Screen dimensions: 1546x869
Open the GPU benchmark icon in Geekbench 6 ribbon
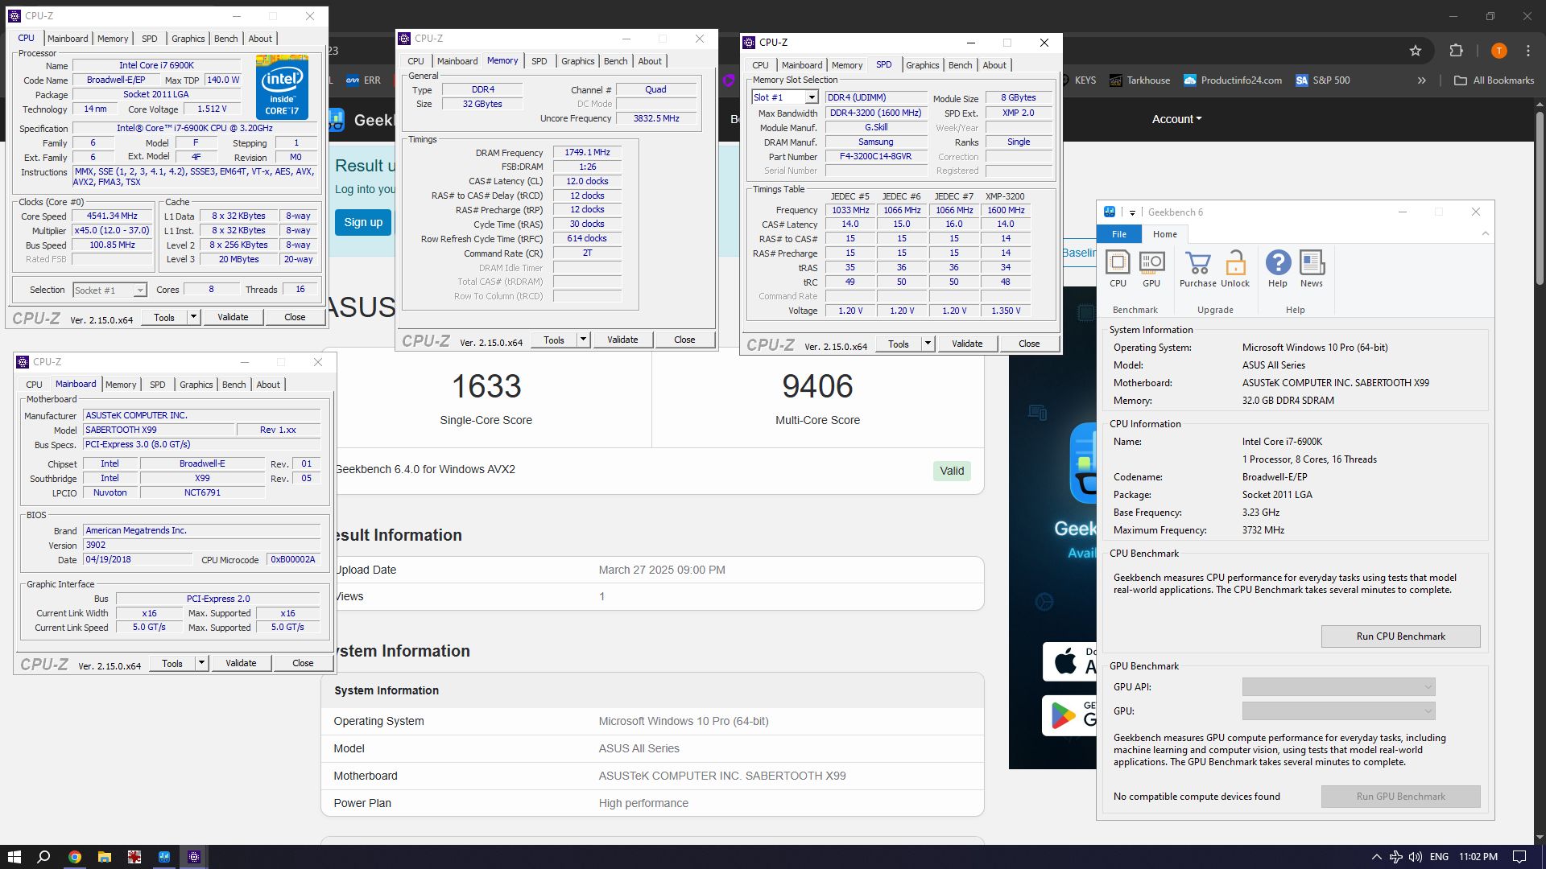point(1151,269)
